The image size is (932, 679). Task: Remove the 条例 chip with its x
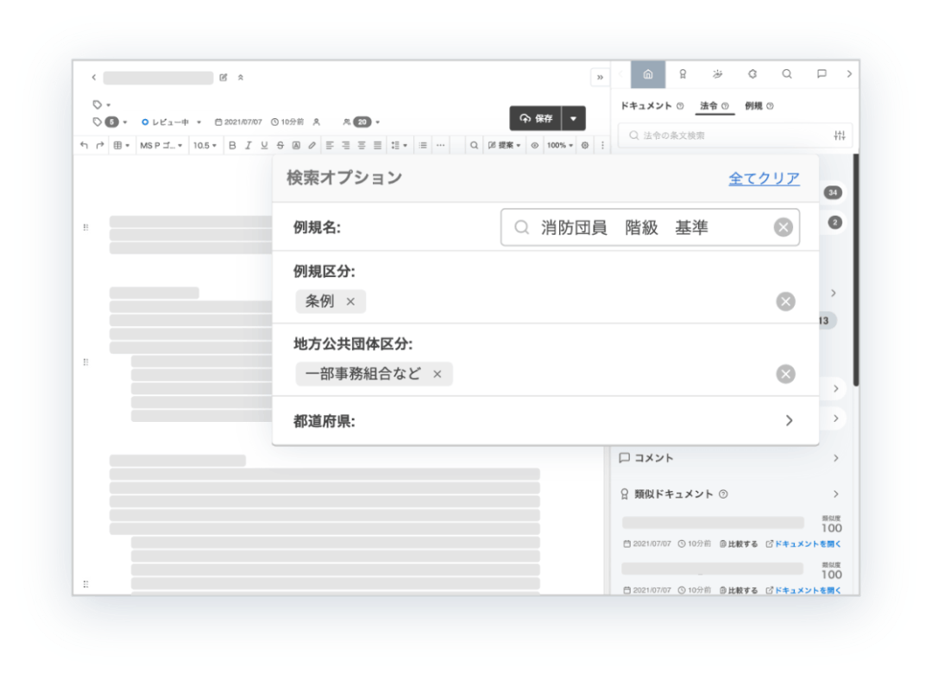click(350, 302)
